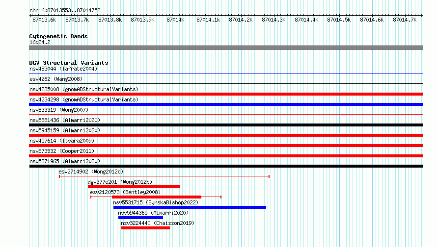Select the nsv5881436 (Almarri2020) label
The width and height of the screenshot is (437, 247).
pos(65,120)
